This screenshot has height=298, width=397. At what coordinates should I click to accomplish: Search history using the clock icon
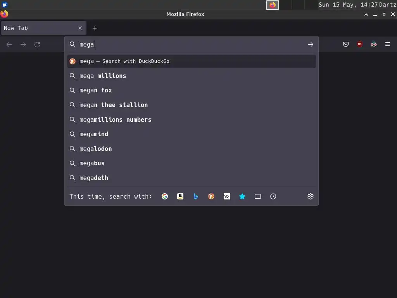coord(273,196)
